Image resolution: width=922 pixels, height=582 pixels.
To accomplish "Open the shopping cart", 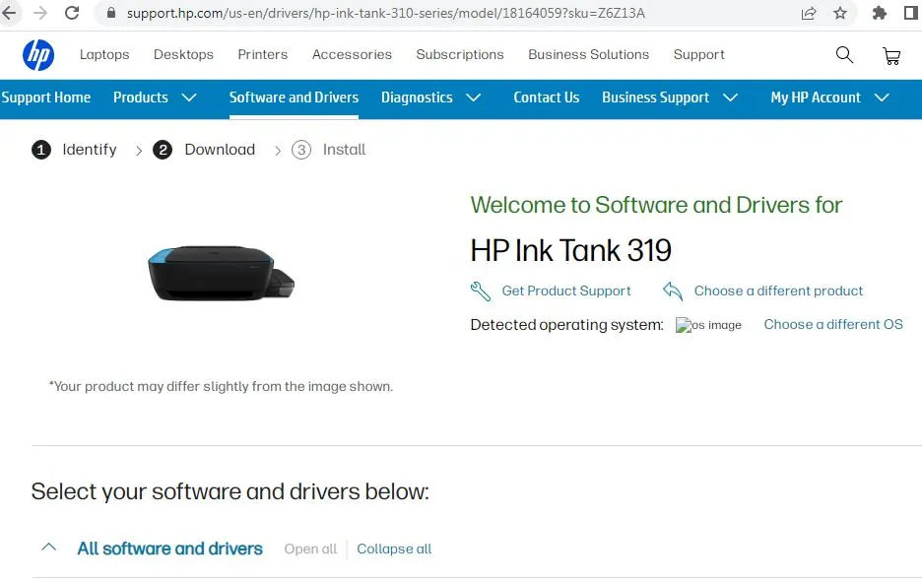I will 891,55.
